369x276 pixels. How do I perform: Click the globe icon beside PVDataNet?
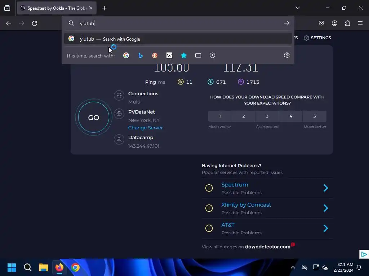(x=119, y=114)
